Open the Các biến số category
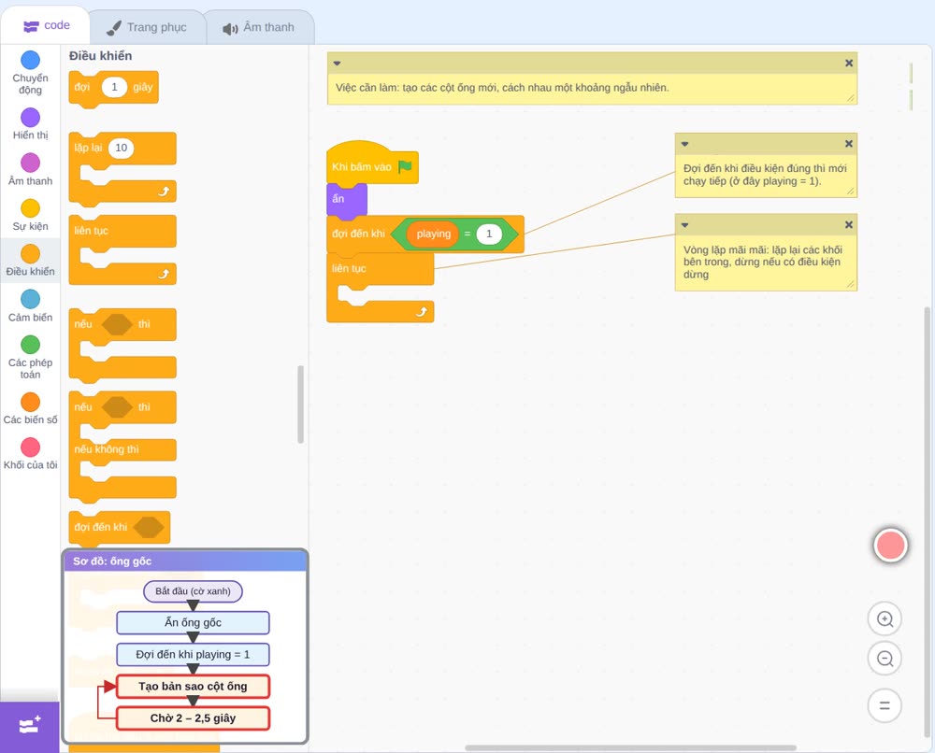 [x=30, y=408]
